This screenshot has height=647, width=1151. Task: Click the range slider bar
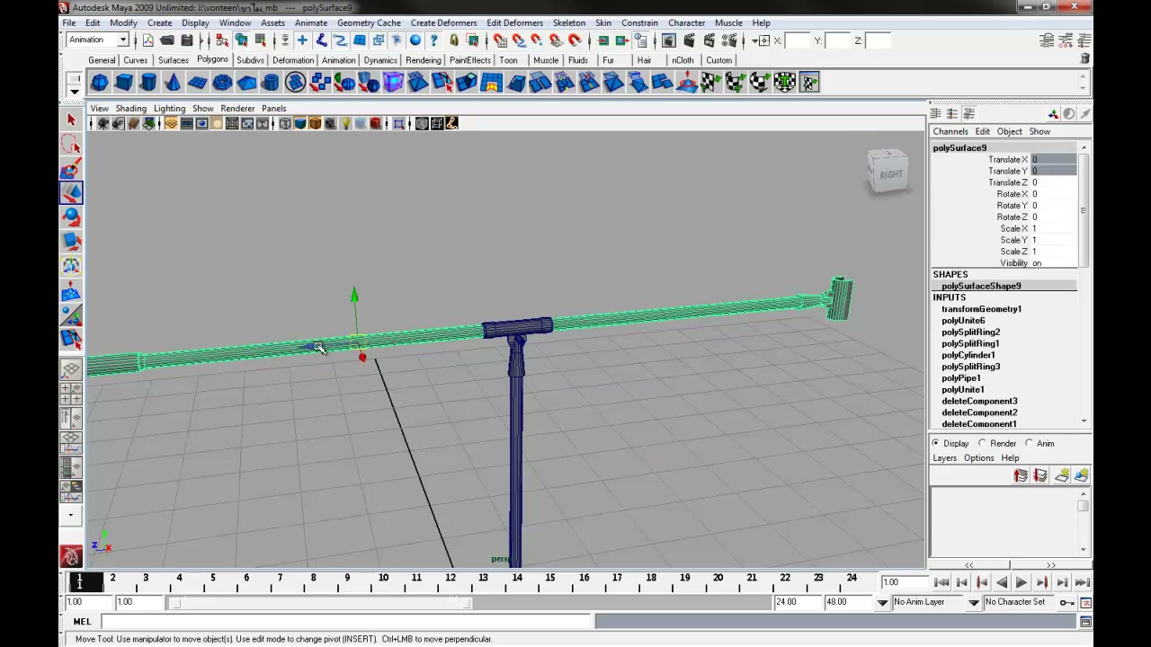321,602
